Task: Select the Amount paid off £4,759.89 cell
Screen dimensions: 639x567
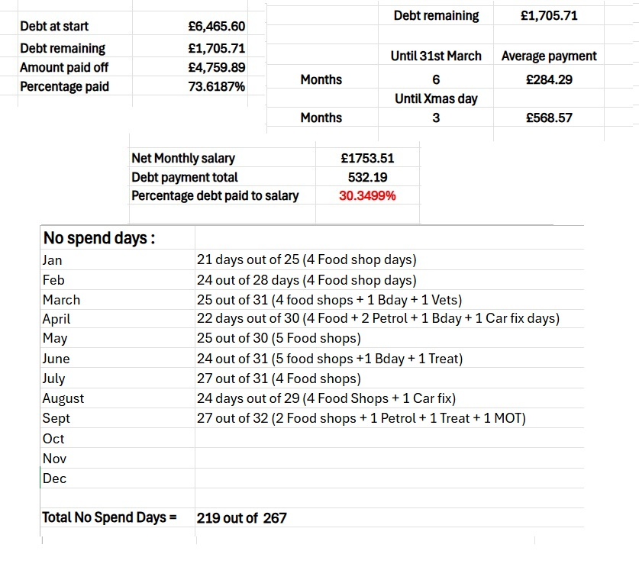Action: [x=216, y=67]
